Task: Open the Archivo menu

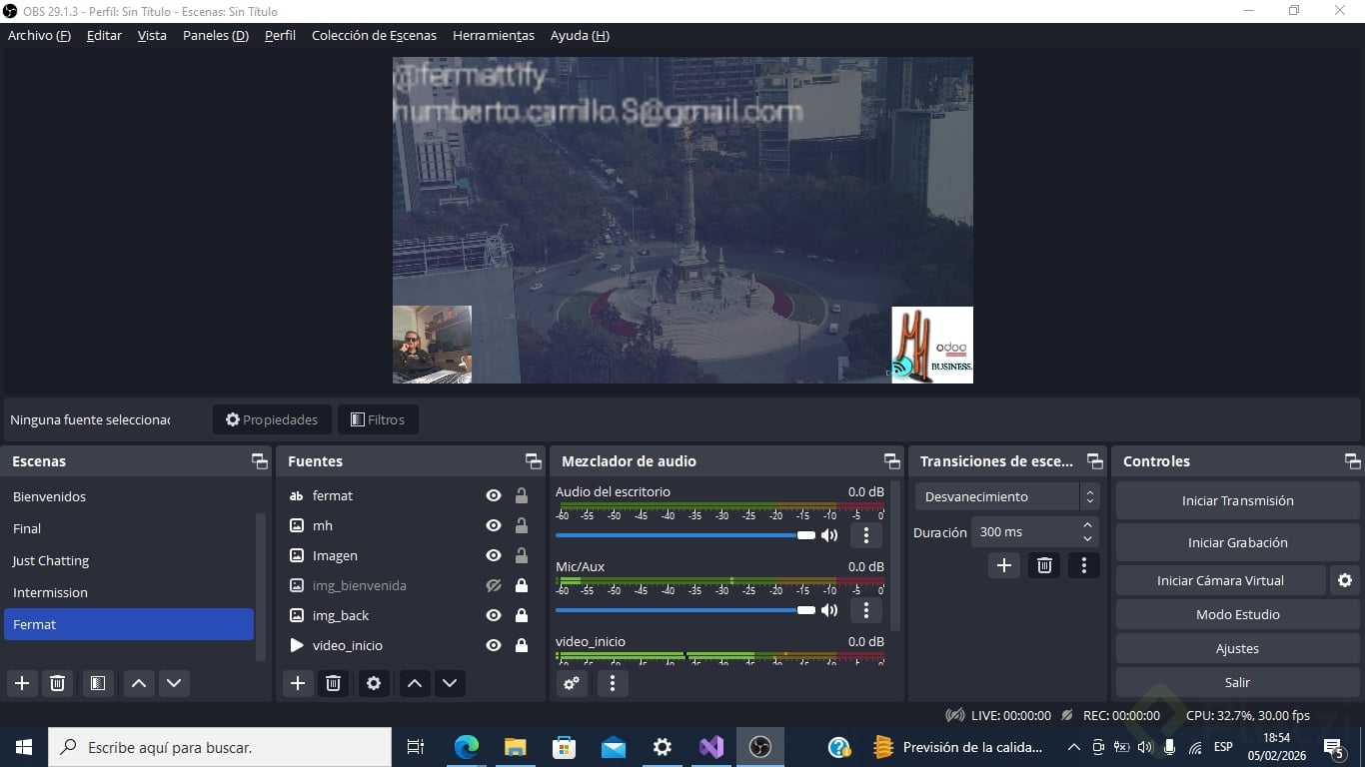Action: (x=39, y=35)
